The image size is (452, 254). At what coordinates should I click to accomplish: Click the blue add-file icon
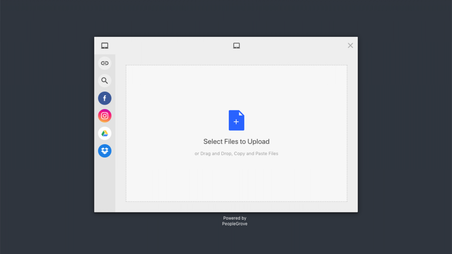237,120
